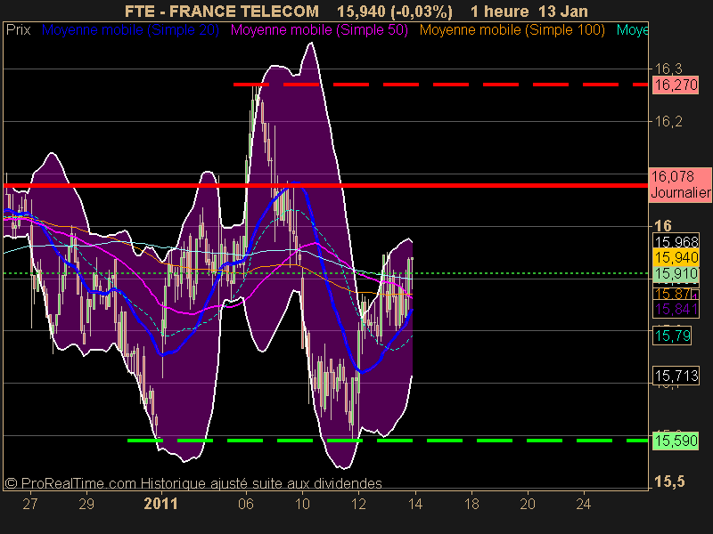This screenshot has width=713, height=534.
Task: Click the quote '15,940 (-0,03%)' in the title
Action: 395,11
